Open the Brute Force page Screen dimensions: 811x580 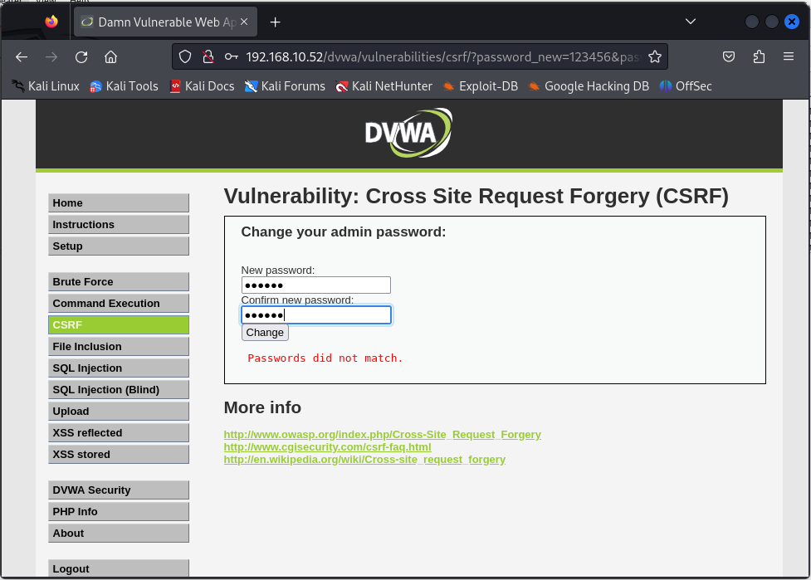click(x=119, y=282)
